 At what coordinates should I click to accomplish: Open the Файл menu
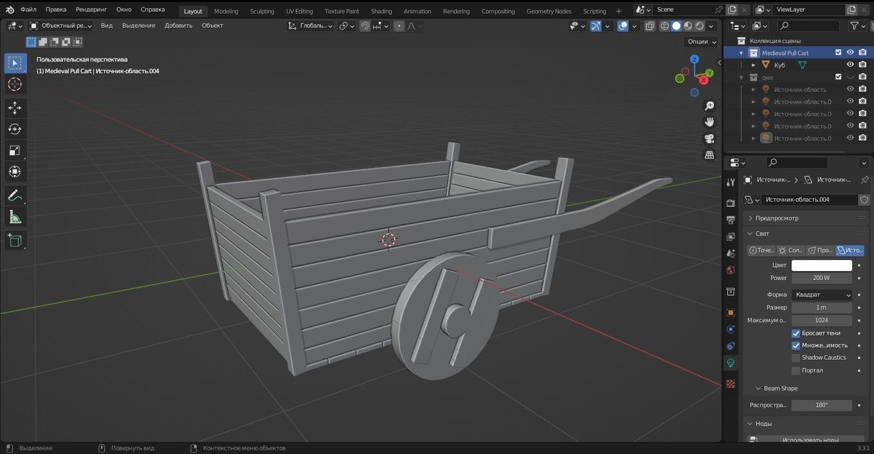(x=28, y=10)
